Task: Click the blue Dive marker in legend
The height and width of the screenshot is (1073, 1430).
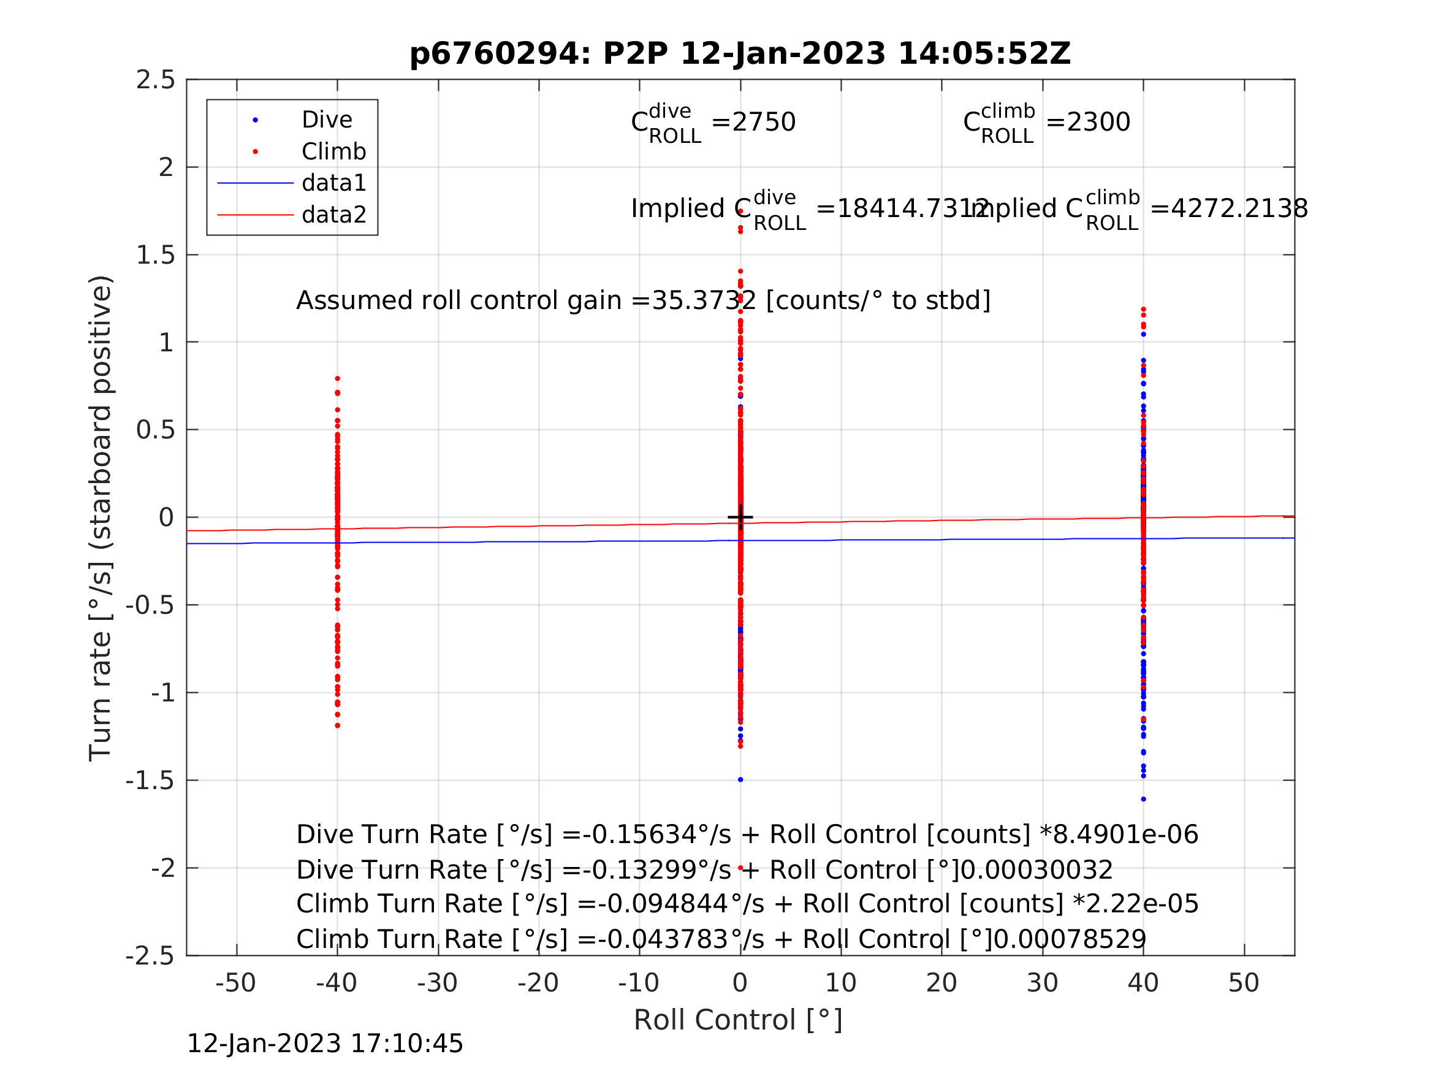Action: [256, 120]
